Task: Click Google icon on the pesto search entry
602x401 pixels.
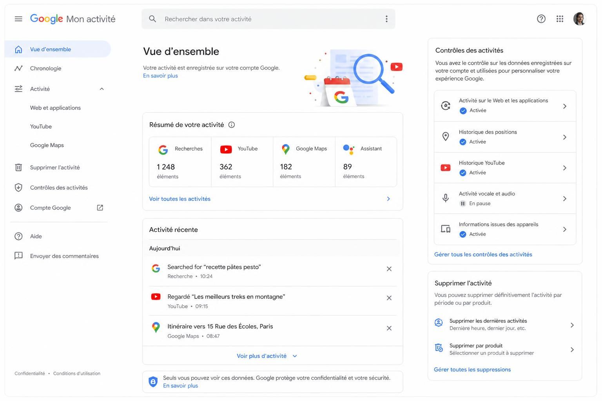Action: (156, 268)
